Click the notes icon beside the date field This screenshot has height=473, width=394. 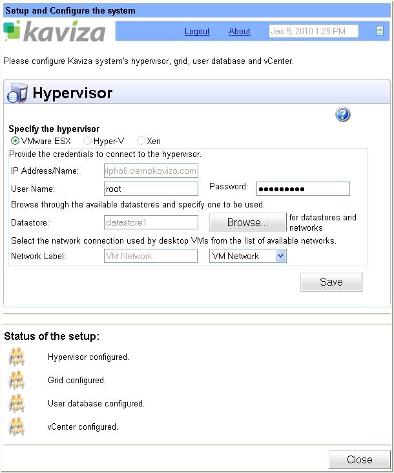(x=380, y=31)
